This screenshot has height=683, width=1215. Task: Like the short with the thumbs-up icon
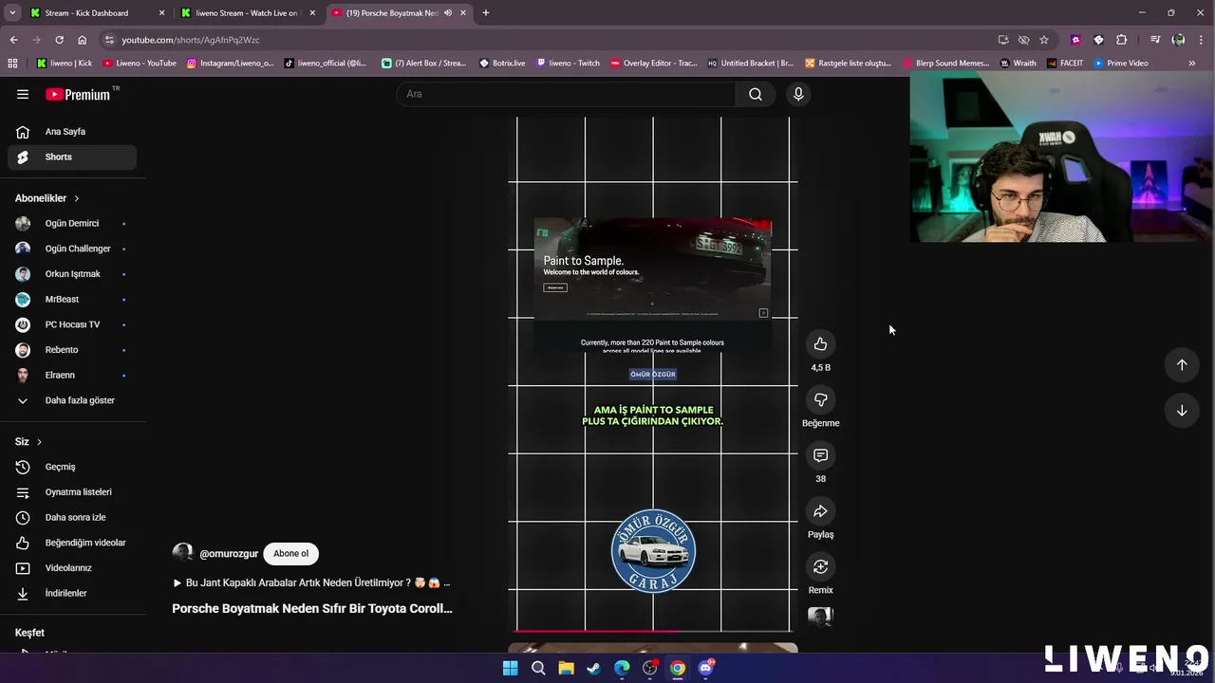point(820,344)
